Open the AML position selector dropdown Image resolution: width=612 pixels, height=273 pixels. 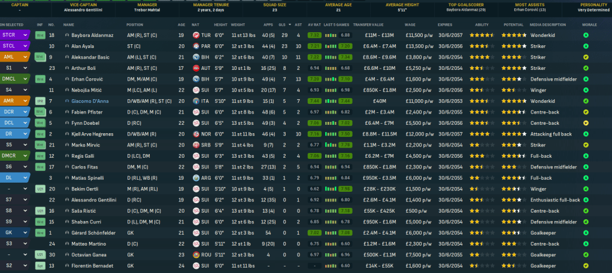click(25, 57)
